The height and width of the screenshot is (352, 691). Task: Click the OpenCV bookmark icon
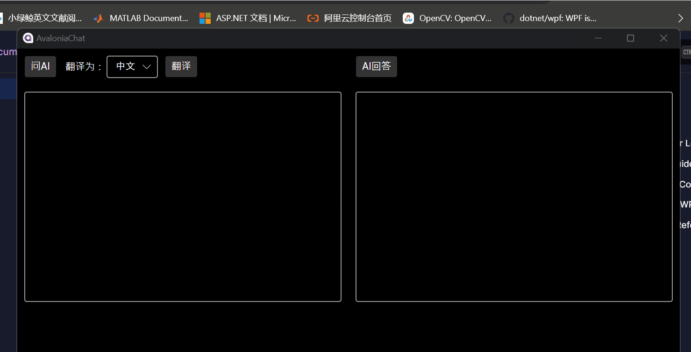click(408, 18)
